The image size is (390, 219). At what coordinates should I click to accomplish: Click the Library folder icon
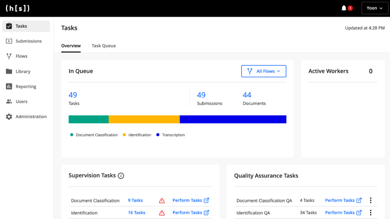coord(9,72)
